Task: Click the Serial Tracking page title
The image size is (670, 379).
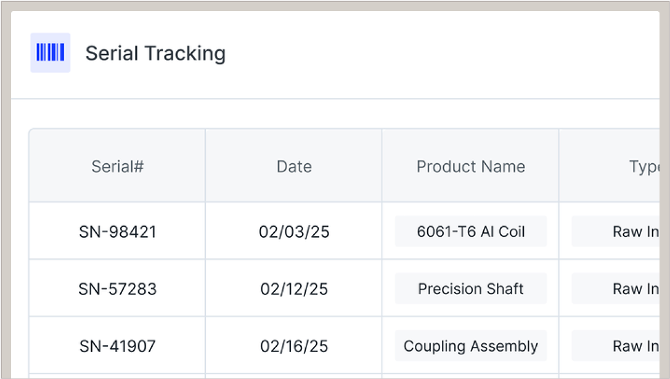Action: coord(155,54)
